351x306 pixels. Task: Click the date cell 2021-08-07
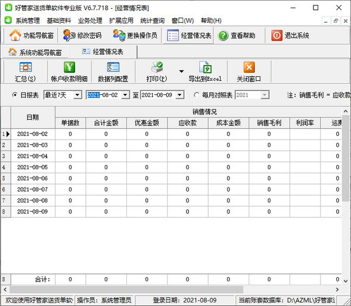pos(33,189)
